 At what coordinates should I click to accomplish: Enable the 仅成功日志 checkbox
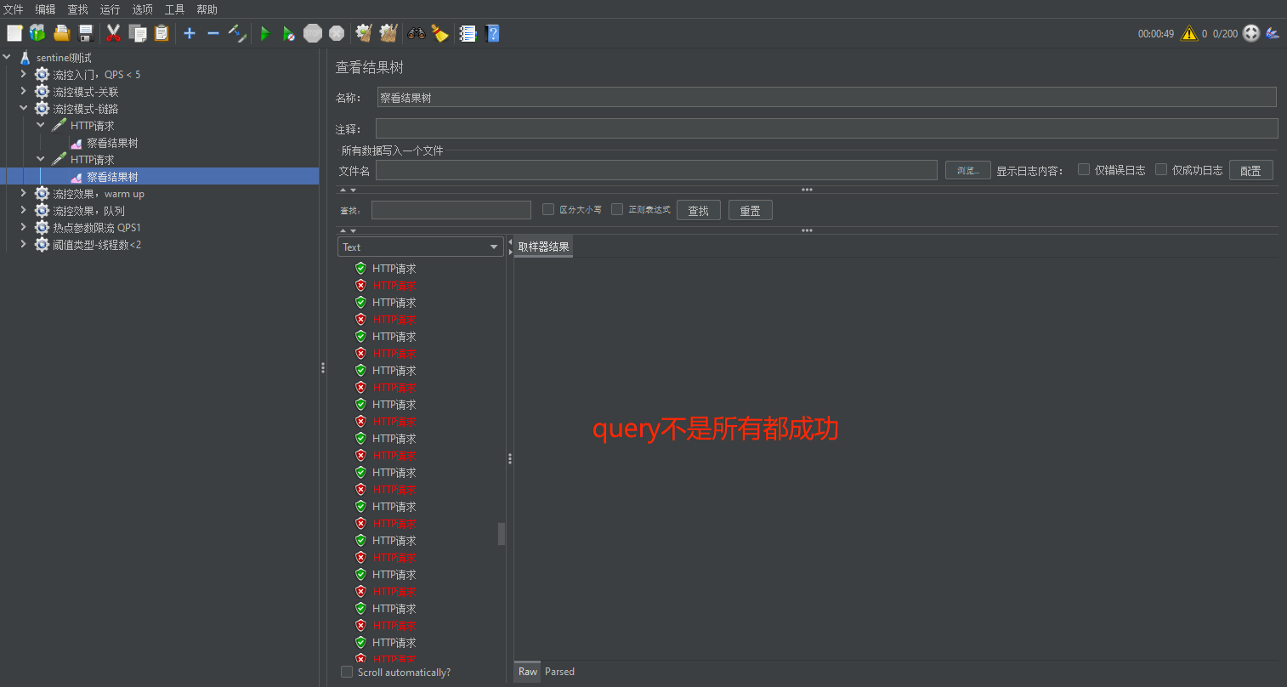1161,169
